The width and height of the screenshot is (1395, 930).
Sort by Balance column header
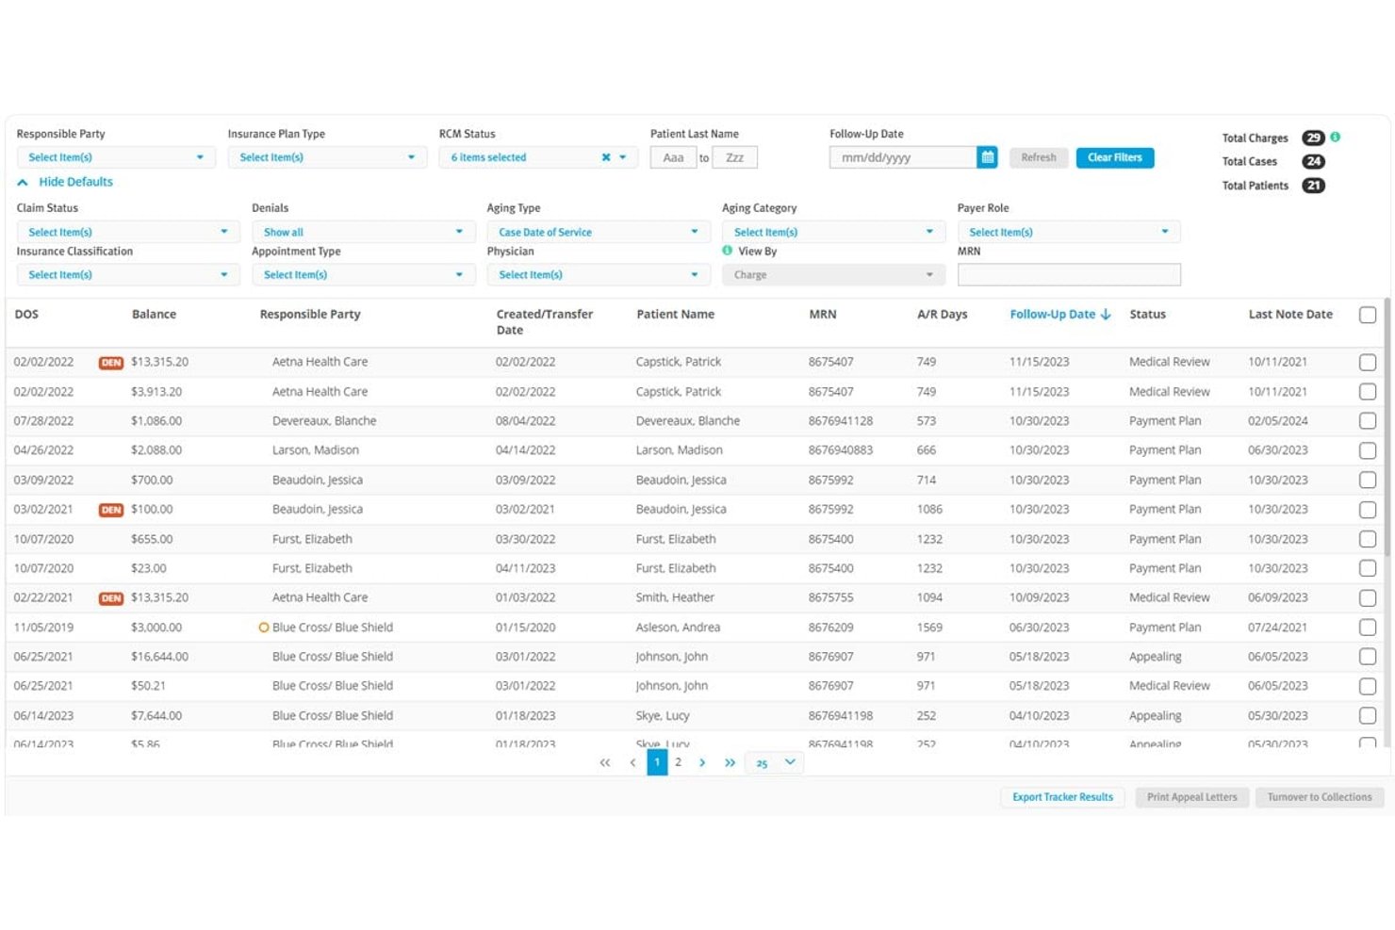(154, 314)
